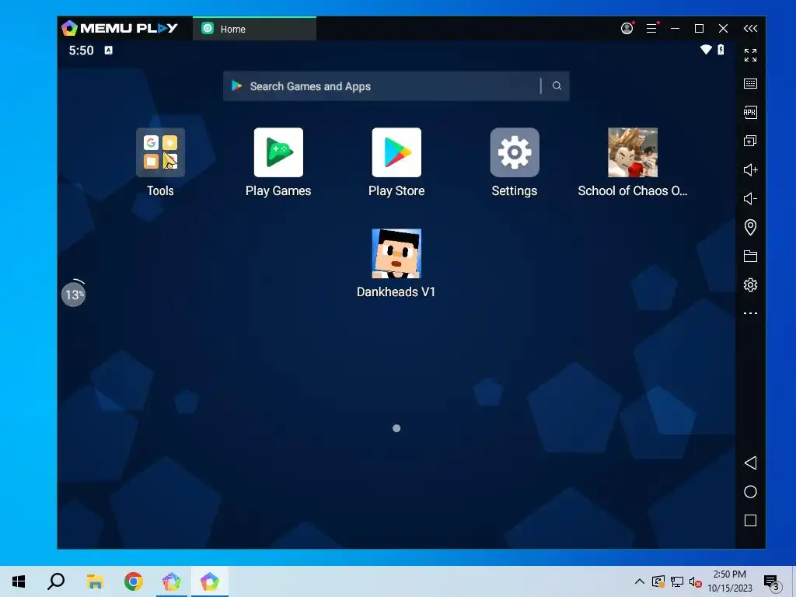Open the shared folder tool
The height and width of the screenshot is (597, 796).
click(750, 256)
